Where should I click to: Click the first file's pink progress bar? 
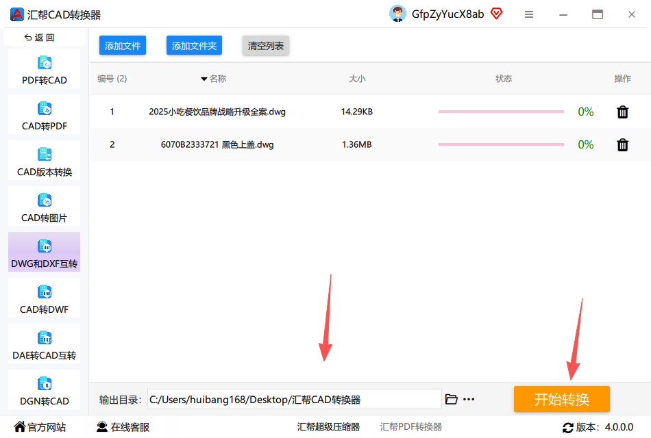click(501, 112)
